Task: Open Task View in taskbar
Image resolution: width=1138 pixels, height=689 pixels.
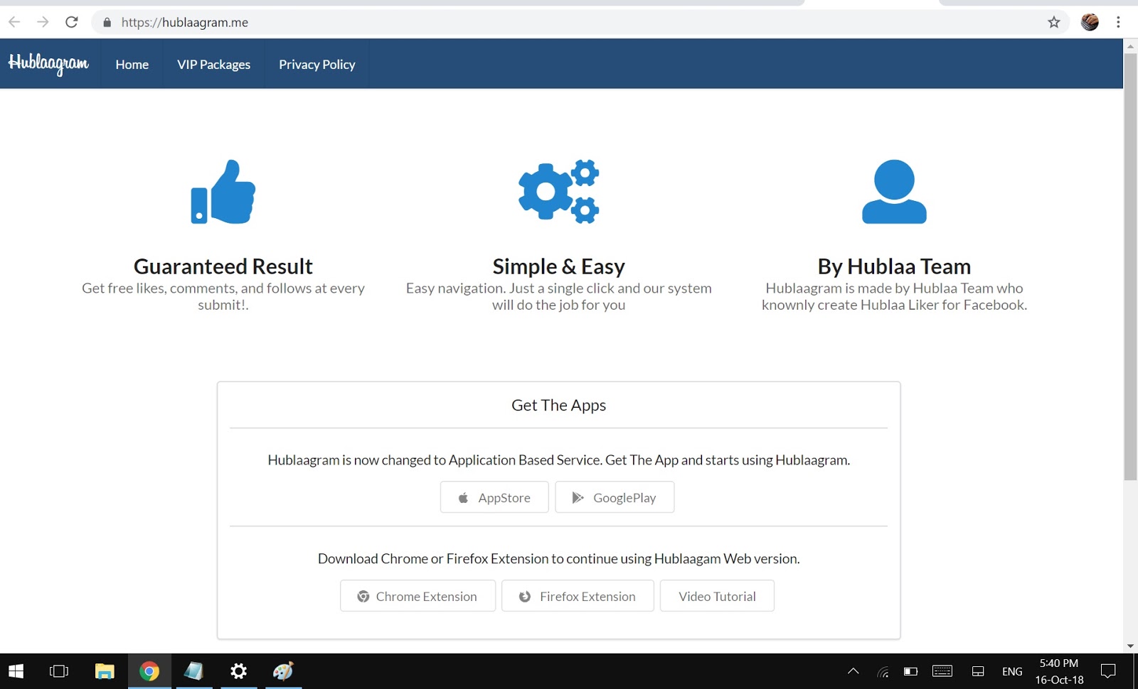Action: click(x=59, y=671)
